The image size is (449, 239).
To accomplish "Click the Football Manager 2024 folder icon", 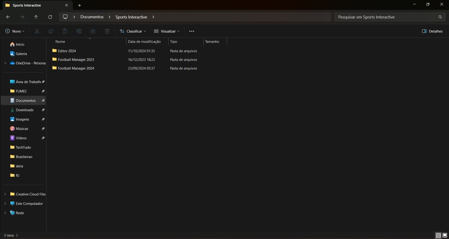I will coord(54,68).
